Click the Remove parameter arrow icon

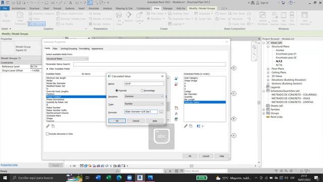(176, 84)
